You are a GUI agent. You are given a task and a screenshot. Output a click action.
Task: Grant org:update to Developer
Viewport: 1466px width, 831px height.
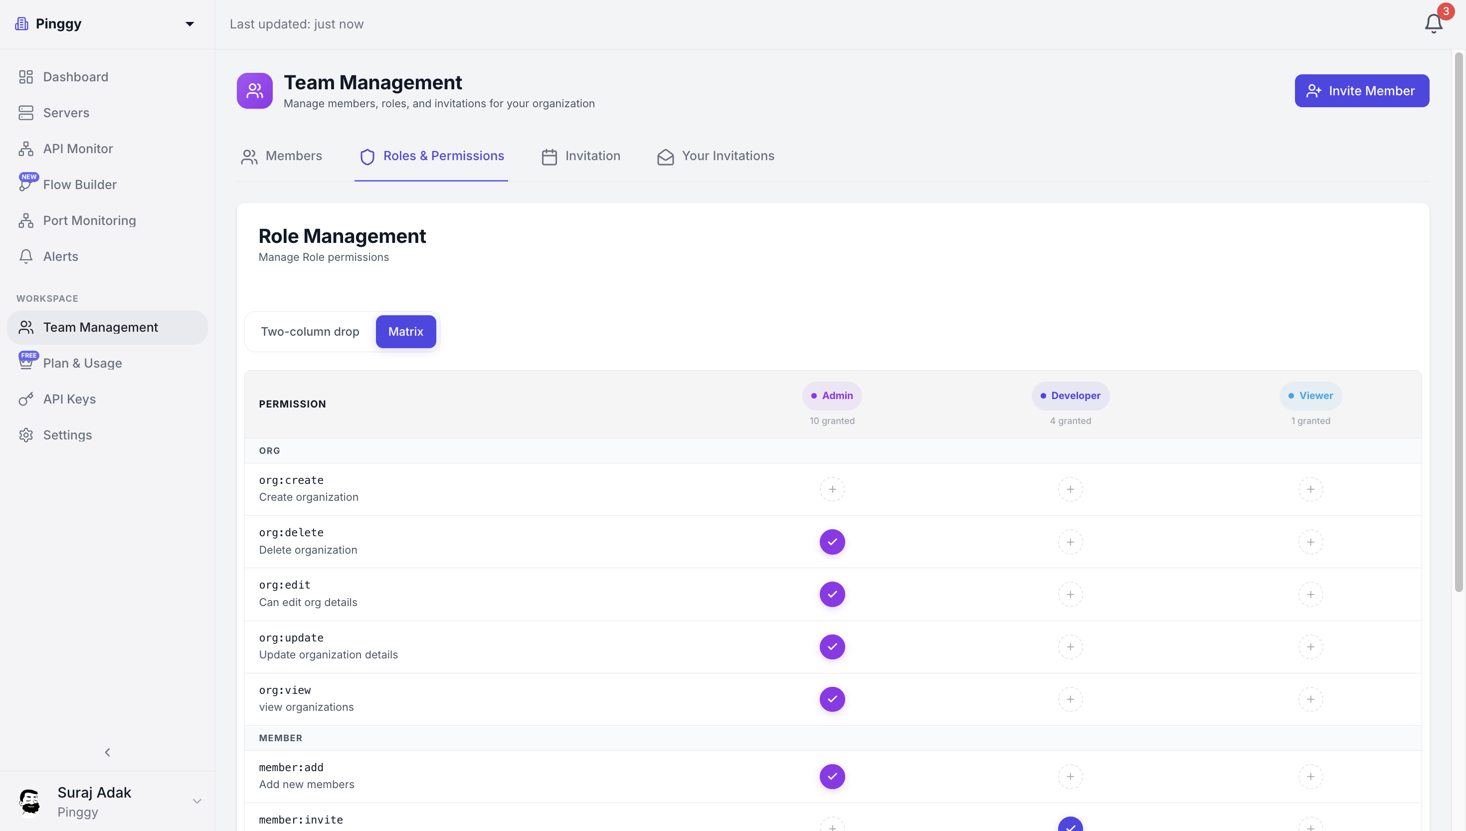pyautogui.click(x=1070, y=647)
